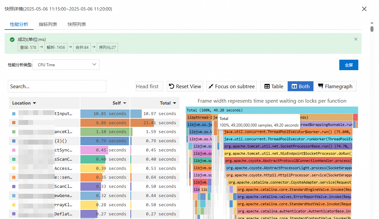379x219 pixels.
Task: Click the Total (100%, 49.20 seconds) flame frame
Action: (272, 110)
